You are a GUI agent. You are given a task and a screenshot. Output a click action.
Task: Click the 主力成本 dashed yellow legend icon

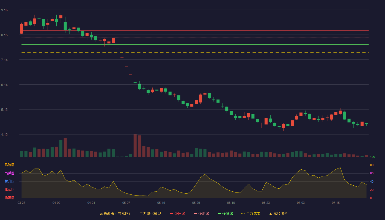coord(243,213)
